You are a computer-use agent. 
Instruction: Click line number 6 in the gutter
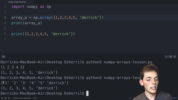pyautogui.click(x=5, y=34)
